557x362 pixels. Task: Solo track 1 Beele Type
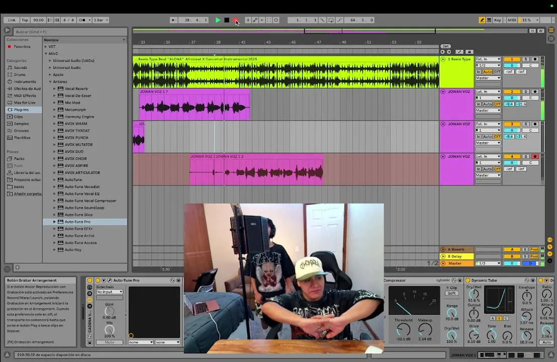[526, 59]
